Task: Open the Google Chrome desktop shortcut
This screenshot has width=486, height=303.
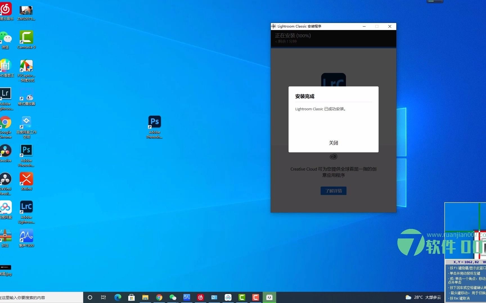Action: pos(6,128)
